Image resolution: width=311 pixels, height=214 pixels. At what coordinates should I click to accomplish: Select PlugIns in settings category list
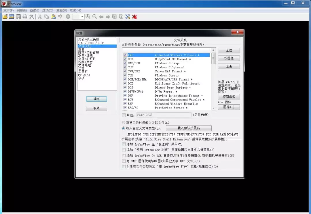coord(84,75)
